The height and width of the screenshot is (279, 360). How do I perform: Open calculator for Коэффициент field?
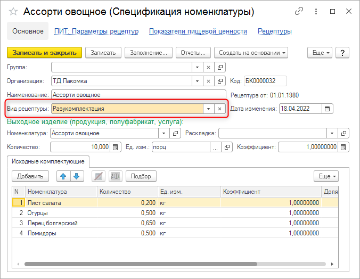(x=343, y=147)
